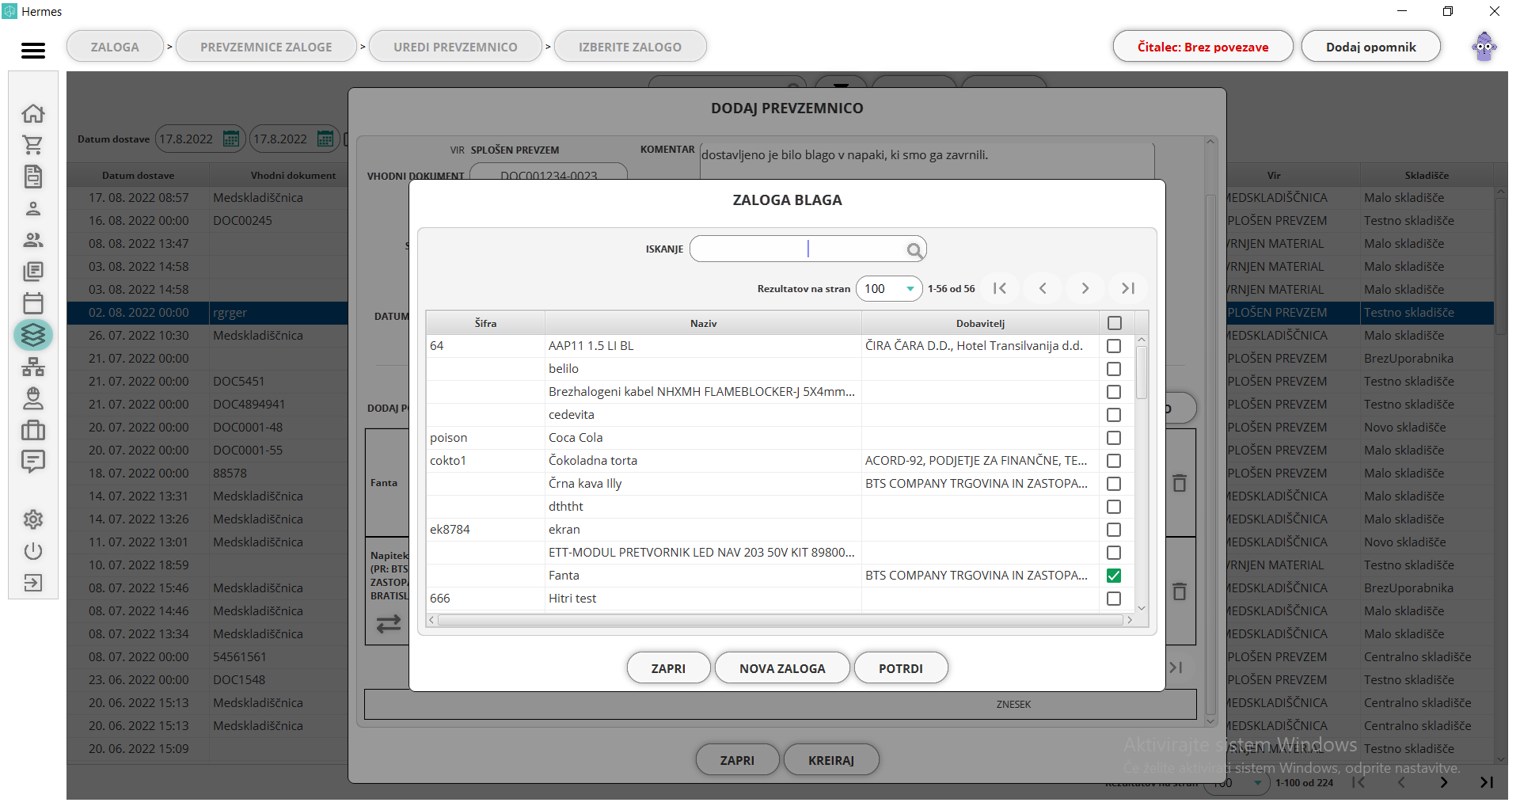The width and height of the screenshot is (1520, 810).
Task: Go to next page of Zaloga blaga results
Action: click(1085, 288)
